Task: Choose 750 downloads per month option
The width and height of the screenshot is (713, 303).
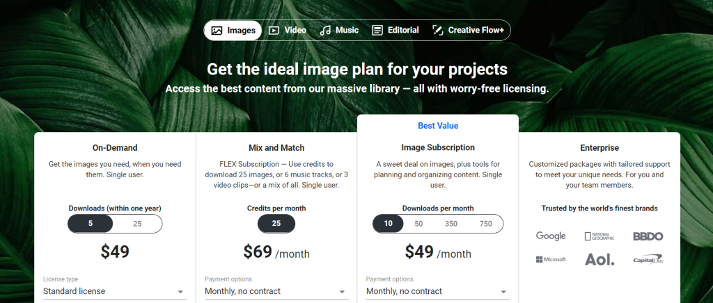Action: coord(485,224)
